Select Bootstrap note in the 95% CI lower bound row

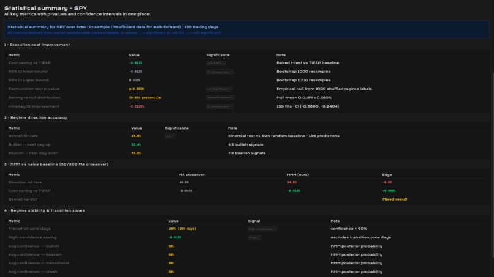point(303,72)
